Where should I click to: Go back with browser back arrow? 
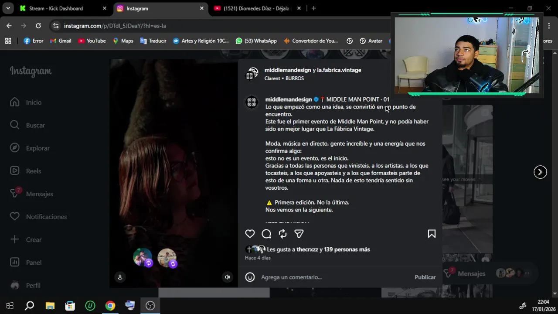pyautogui.click(x=9, y=26)
